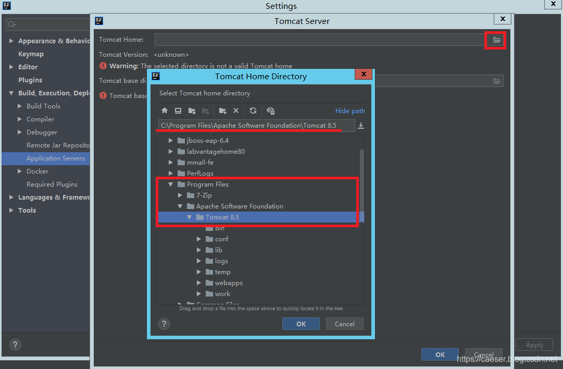Viewport: 563px width, 369px height.
Task: Expand Tools category arrow
Action: 11,210
